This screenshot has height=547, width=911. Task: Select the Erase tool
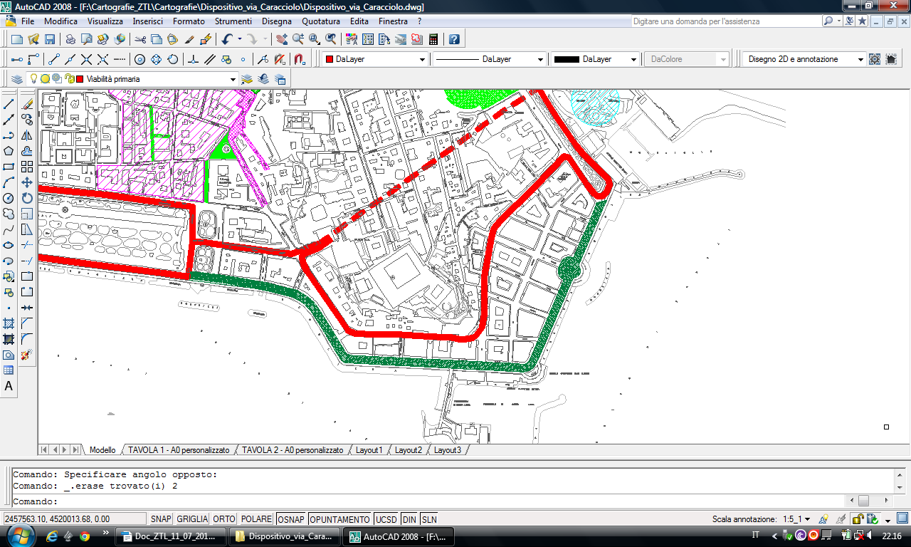(x=27, y=104)
